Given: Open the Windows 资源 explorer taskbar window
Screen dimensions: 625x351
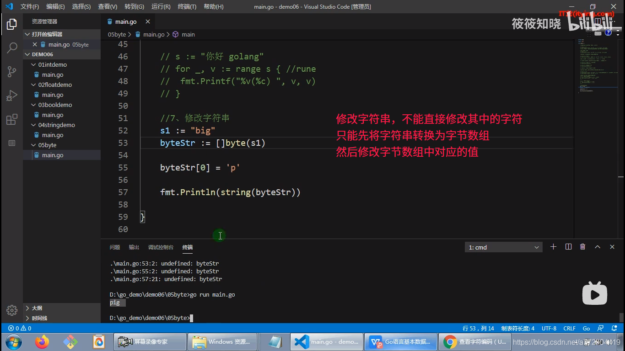Looking at the screenshot, I should click(x=222, y=341).
